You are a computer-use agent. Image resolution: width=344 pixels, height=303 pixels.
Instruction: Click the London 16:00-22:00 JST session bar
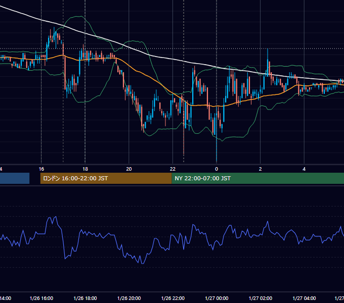pos(106,178)
